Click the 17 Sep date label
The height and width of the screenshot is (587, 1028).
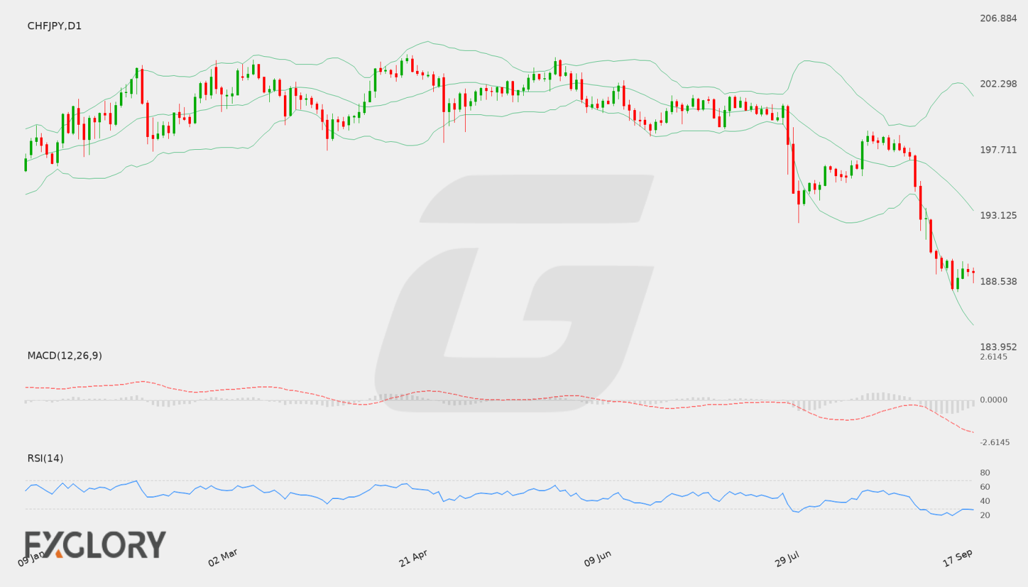[x=958, y=558]
